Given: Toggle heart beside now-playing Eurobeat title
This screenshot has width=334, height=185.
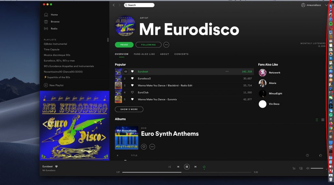Looking at the screenshot, I should tap(56, 166).
